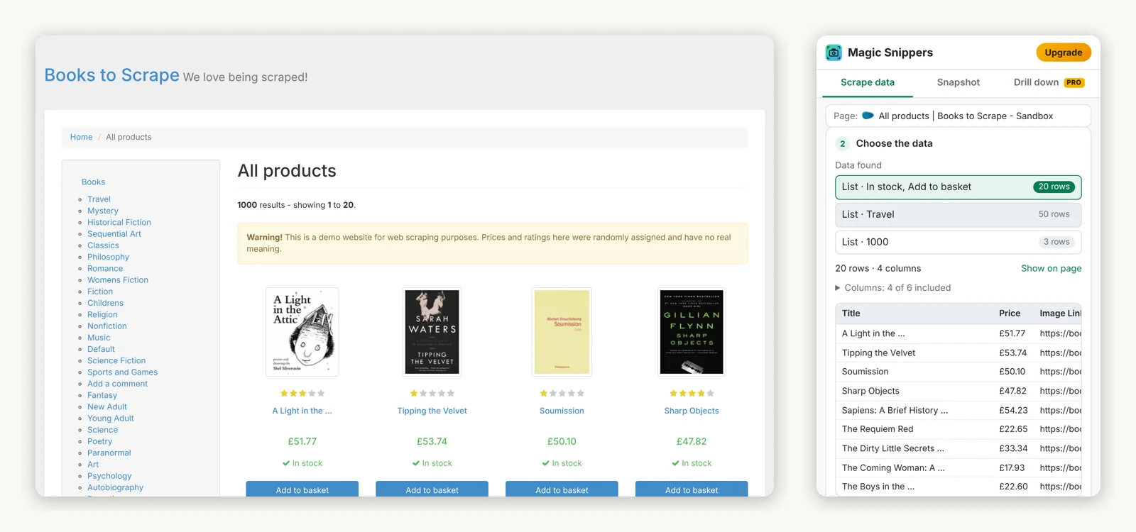Open the Psychology category link
Viewport: 1136px width, 532px height.
[x=109, y=476]
